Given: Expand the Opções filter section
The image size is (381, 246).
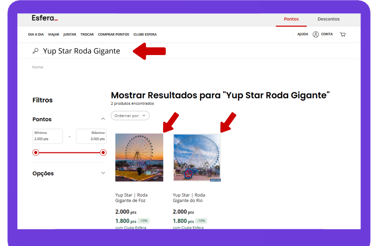Looking at the screenshot, I should pyautogui.click(x=103, y=173).
